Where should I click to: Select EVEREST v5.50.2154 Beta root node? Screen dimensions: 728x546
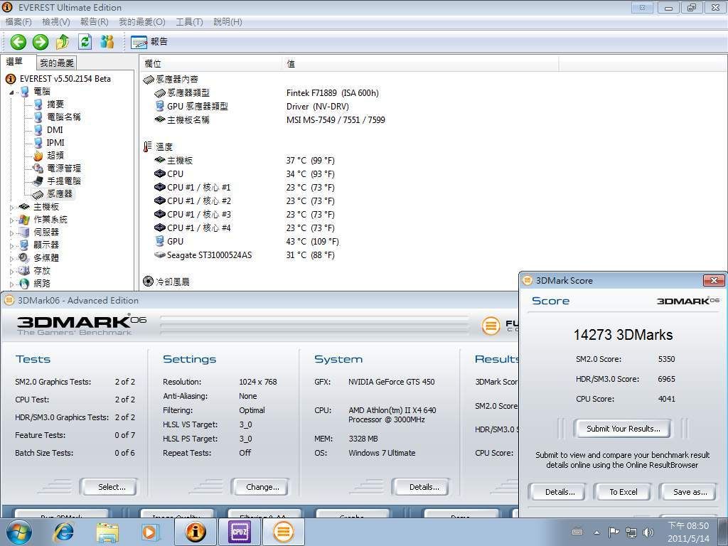65,79
